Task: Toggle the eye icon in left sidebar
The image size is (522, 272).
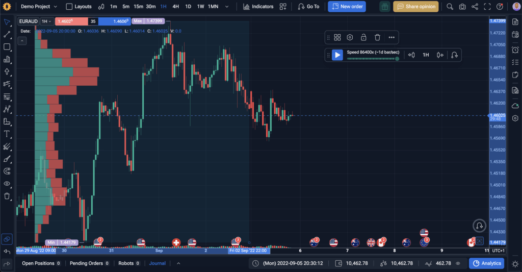Action: tap(7, 183)
